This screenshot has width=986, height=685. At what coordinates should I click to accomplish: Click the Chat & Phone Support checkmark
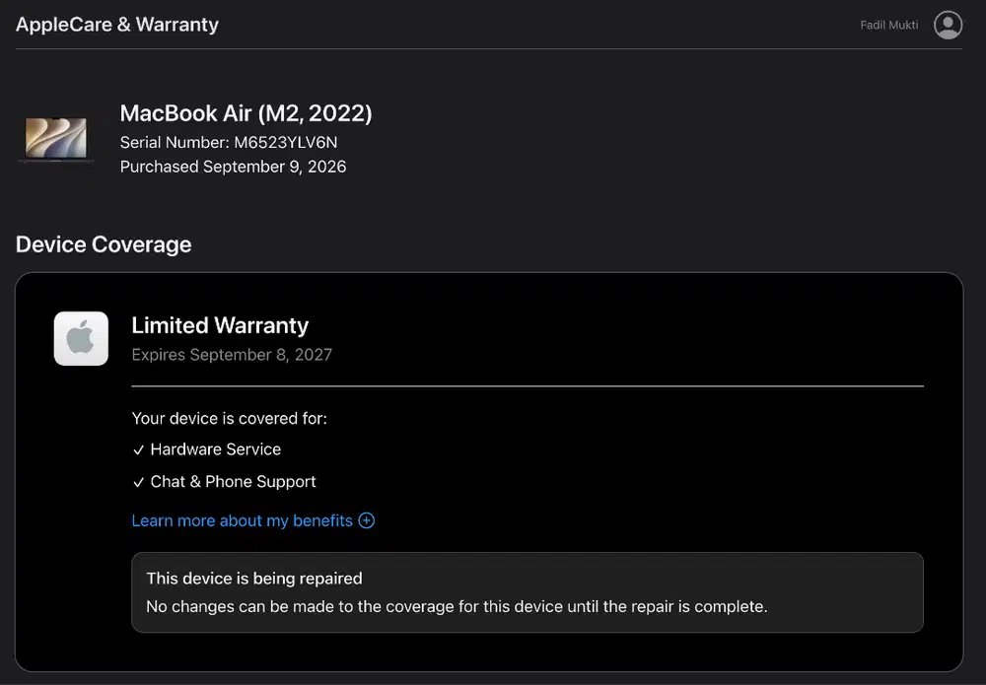tap(138, 482)
